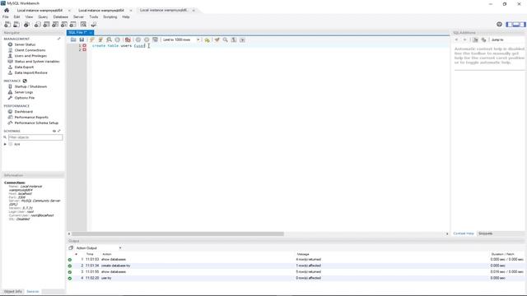Screen dimensions: 527x296
Task: Open a script file in editor
Action: click(73, 39)
